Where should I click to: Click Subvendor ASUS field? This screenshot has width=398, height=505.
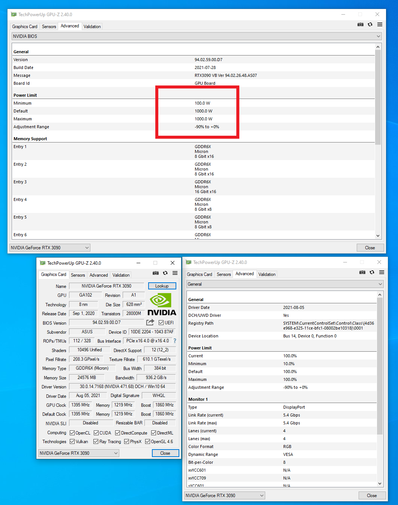(x=87, y=332)
